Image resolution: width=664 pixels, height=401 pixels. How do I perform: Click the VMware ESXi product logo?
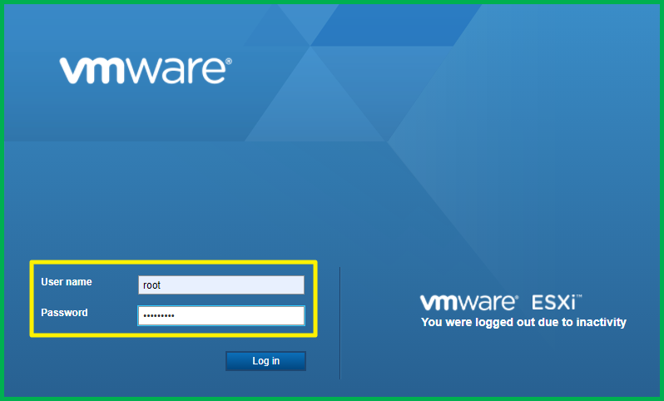[501, 302]
